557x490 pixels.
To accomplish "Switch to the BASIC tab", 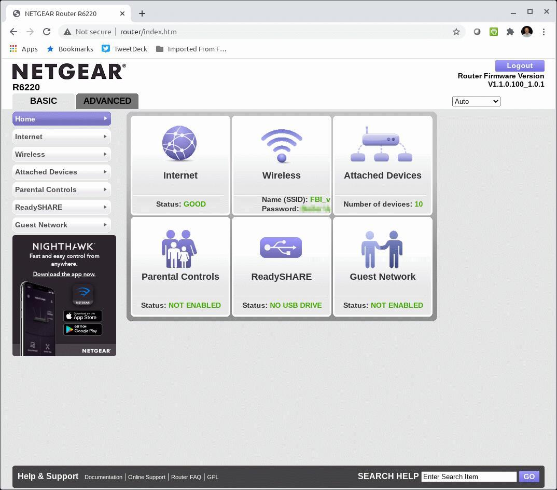I will pos(44,101).
